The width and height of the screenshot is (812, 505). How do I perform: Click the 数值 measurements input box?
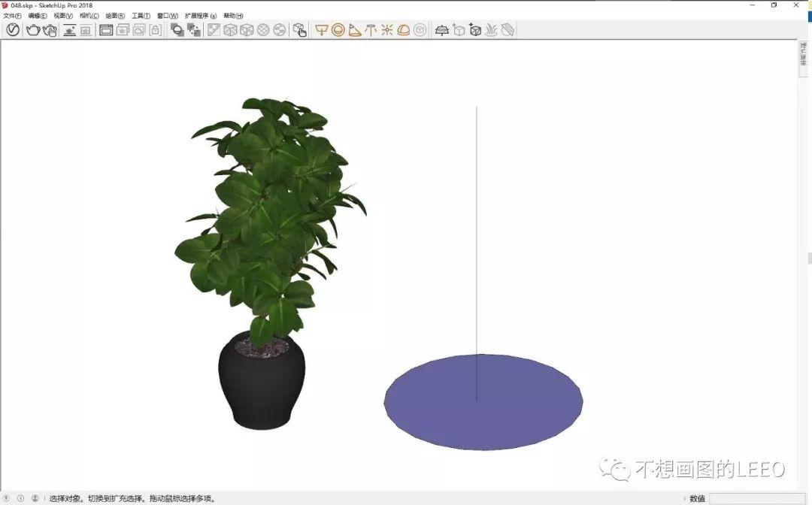point(756,498)
